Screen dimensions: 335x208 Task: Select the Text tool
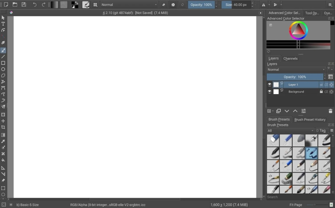[x=3, y=24]
